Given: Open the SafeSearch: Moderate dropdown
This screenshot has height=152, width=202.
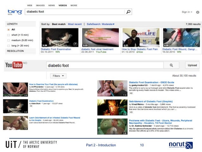Looking at the screenshot, I should [x=100, y=24].
